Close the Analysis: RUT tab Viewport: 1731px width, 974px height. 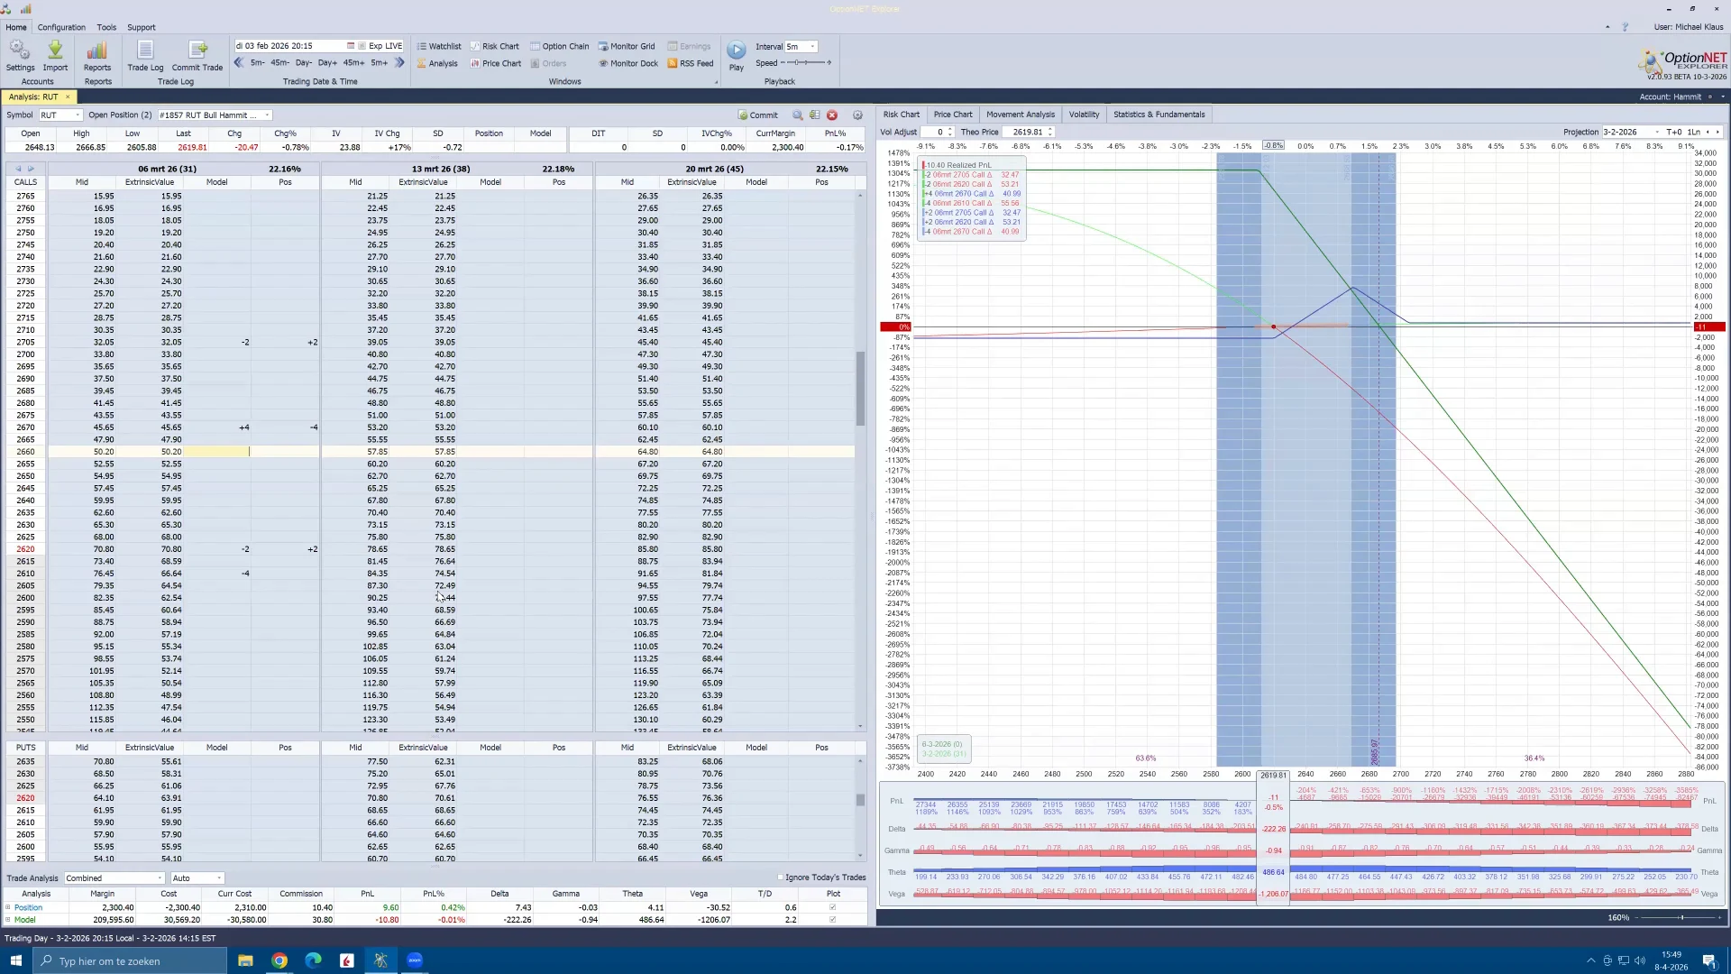(68, 96)
